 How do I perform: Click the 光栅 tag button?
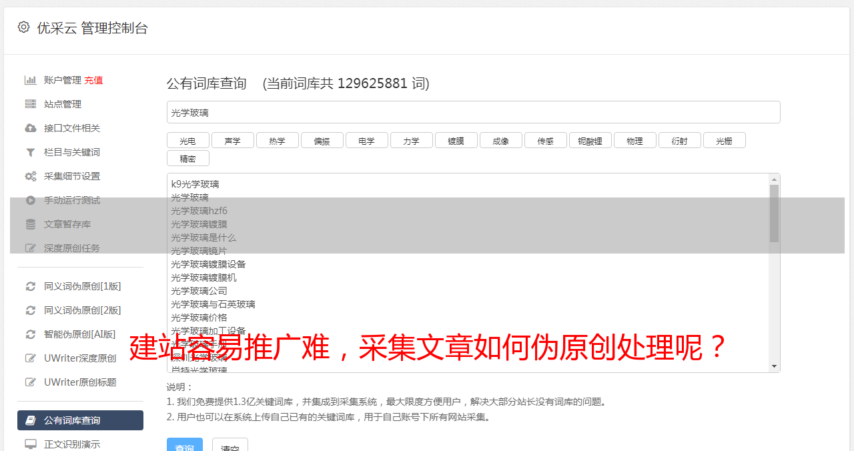[725, 140]
